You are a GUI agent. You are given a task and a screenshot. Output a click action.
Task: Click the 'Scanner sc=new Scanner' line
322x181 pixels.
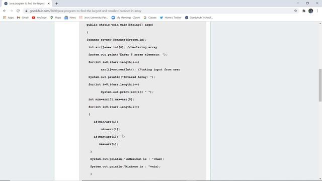point(116,40)
